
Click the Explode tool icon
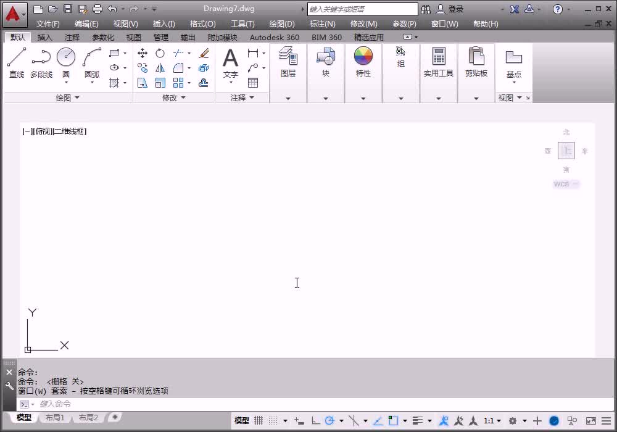point(204,68)
